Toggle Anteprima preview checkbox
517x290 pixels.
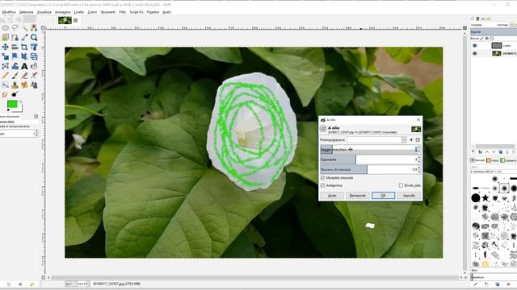coord(323,185)
